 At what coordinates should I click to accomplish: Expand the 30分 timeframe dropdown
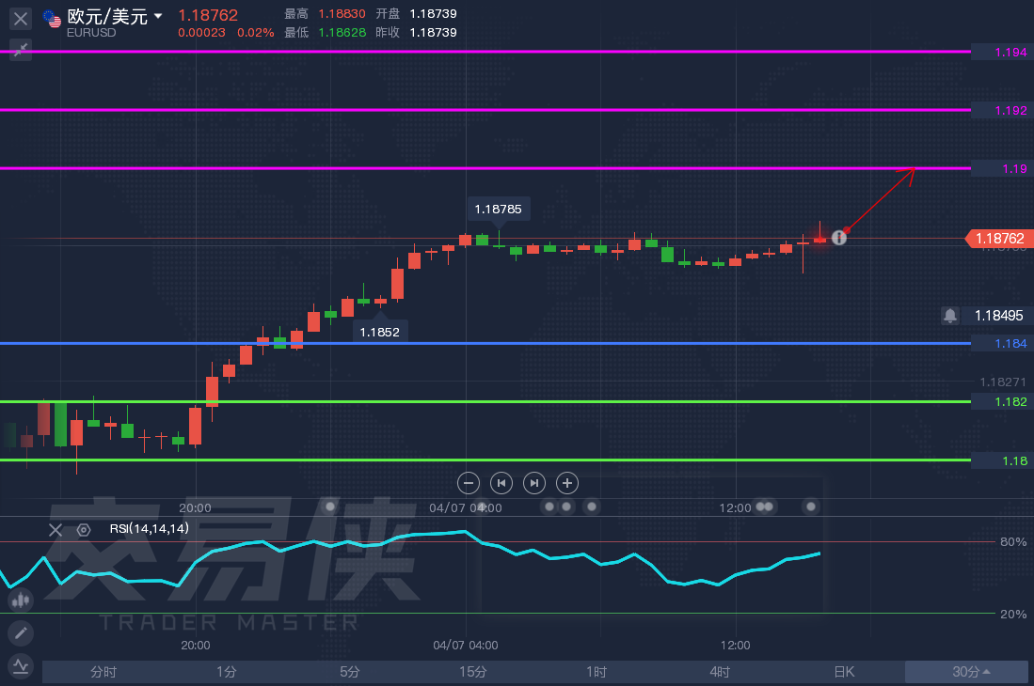click(967, 672)
